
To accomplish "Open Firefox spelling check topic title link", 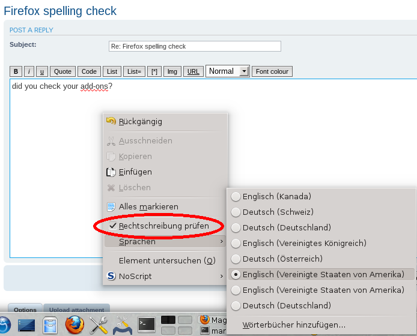I will coord(60,11).
